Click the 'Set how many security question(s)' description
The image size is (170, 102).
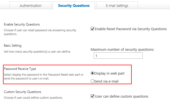click(37, 52)
